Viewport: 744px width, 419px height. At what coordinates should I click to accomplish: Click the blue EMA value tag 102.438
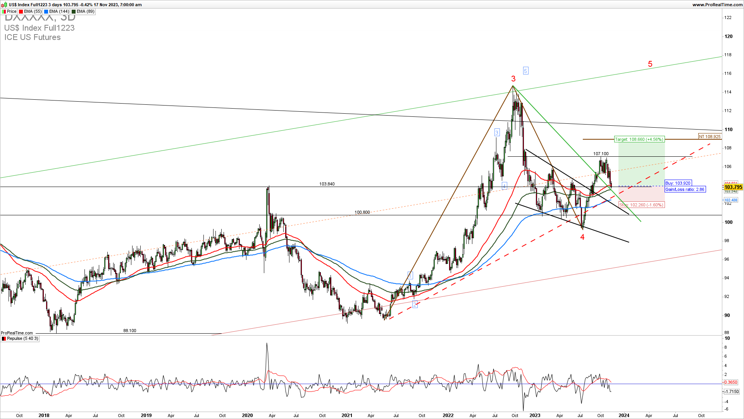tap(731, 200)
